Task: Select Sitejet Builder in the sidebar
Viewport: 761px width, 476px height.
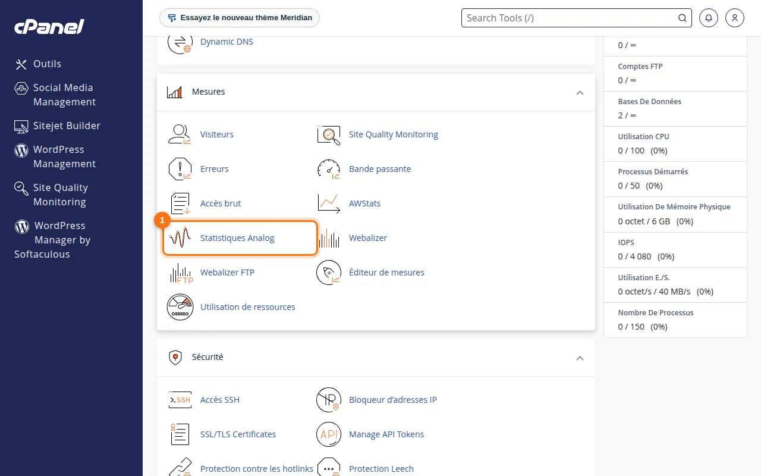Action: [58, 126]
